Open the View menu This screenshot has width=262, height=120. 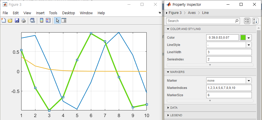[x=27, y=13]
